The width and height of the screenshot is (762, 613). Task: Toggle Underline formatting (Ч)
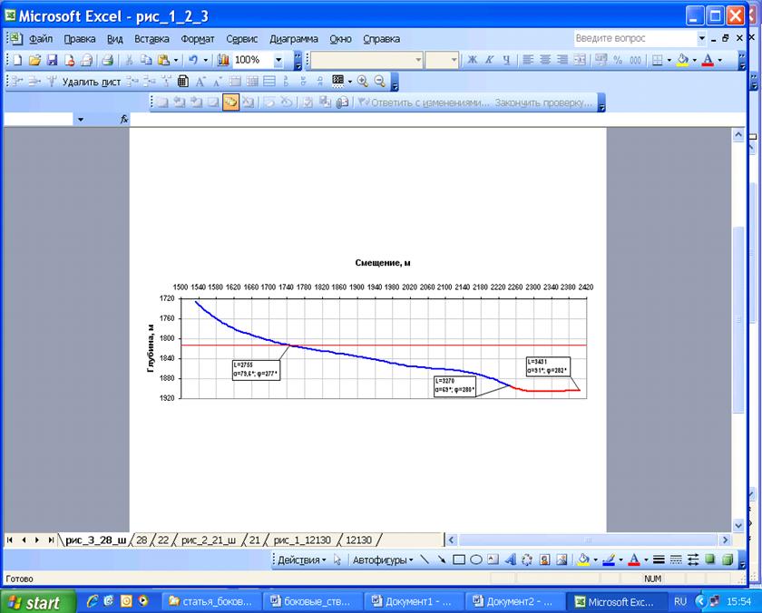click(506, 60)
